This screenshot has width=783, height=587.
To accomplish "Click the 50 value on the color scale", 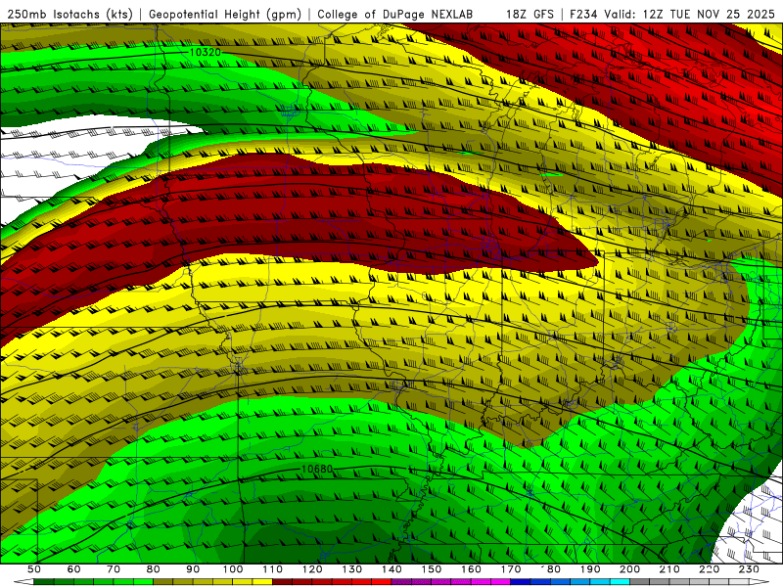I will pyautogui.click(x=34, y=569).
